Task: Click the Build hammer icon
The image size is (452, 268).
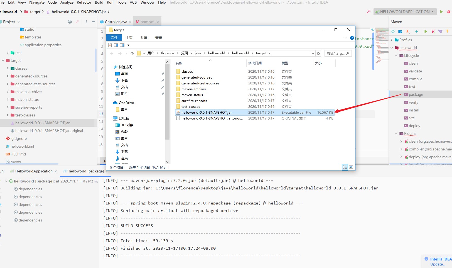Action: [369, 12]
